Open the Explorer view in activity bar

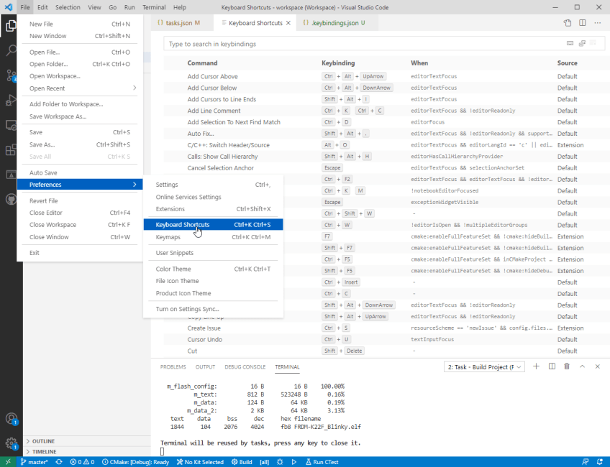(x=11, y=27)
